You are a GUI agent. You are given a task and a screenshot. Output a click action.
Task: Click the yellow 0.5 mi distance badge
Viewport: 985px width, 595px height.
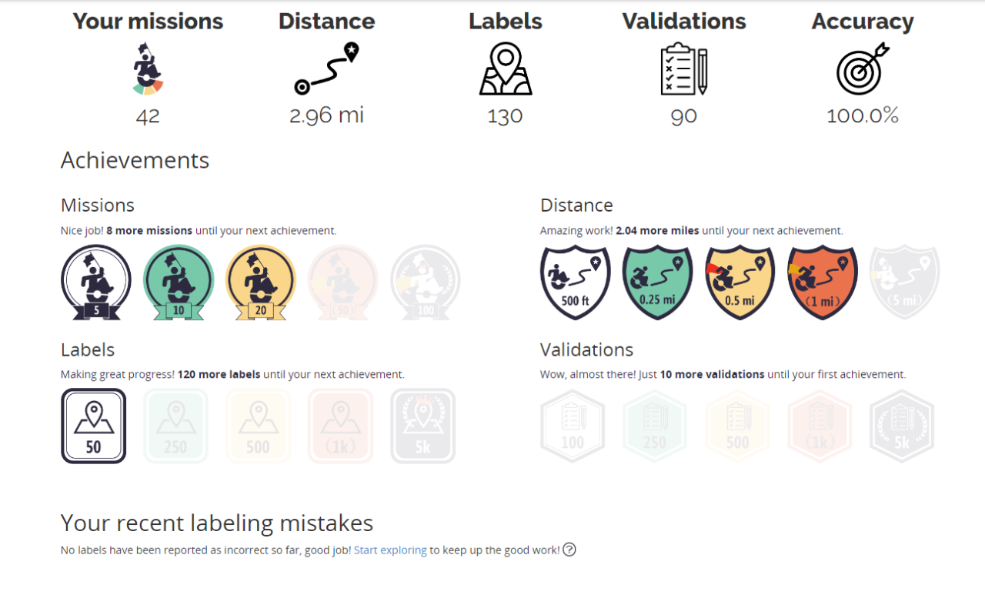point(740,282)
